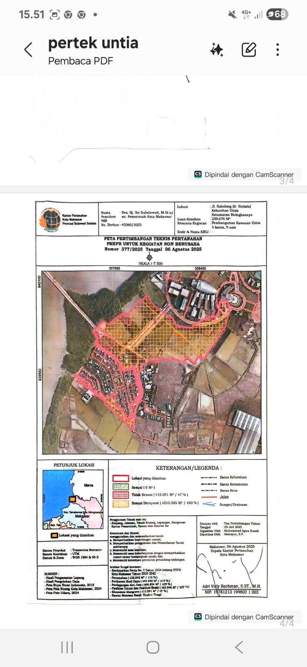The height and width of the screenshot is (667, 307).
Task: Tap the battery indicator showing 68
Action: [277, 15]
